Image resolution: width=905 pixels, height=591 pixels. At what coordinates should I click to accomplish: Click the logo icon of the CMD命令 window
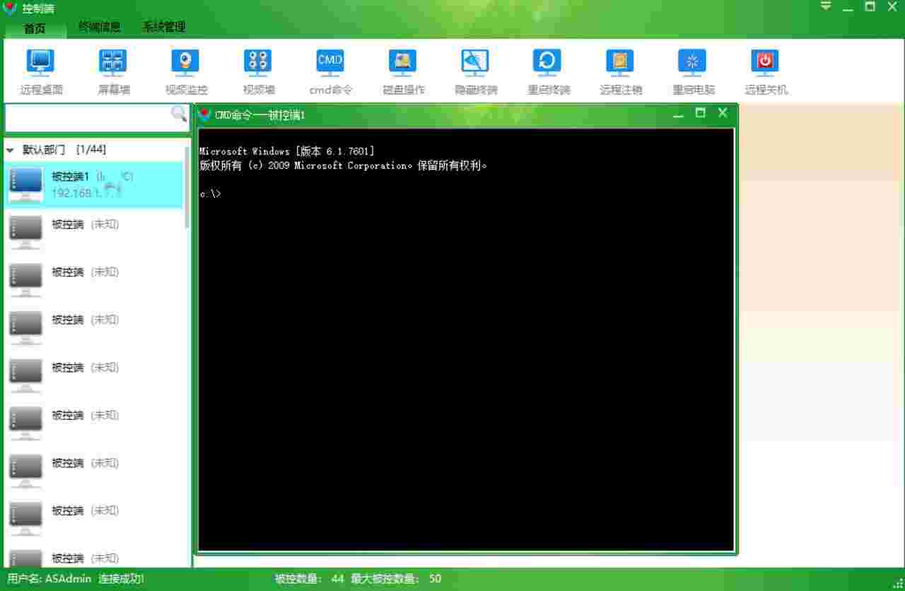pos(205,115)
